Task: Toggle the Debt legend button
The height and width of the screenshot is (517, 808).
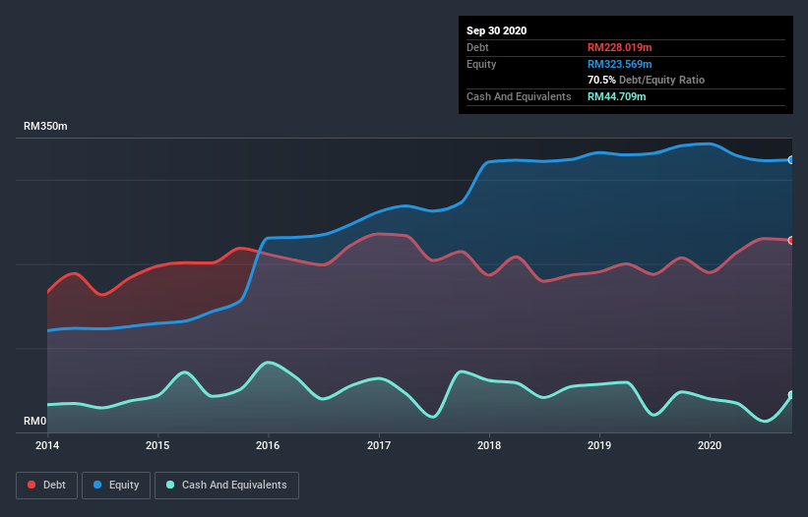Action: [x=46, y=486]
